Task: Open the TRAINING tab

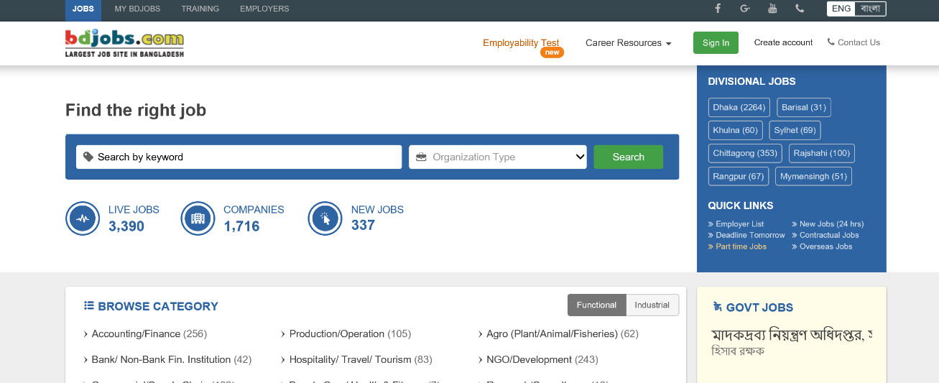Action: point(200,9)
